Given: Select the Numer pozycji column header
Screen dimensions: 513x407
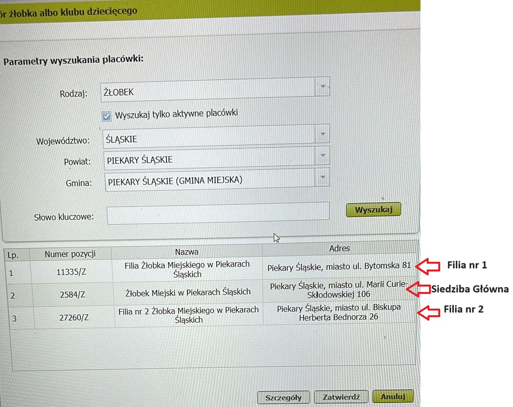Looking at the screenshot, I should click(70, 254).
